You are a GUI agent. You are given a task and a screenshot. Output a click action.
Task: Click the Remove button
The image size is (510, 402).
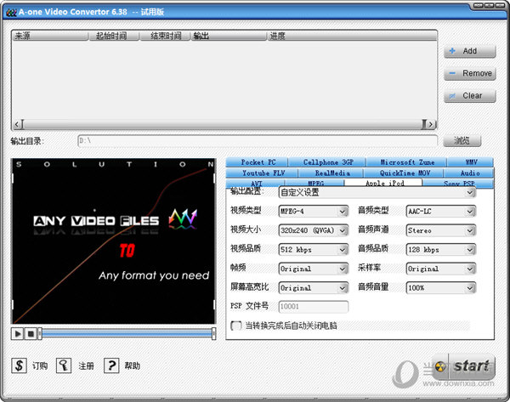point(470,73)
